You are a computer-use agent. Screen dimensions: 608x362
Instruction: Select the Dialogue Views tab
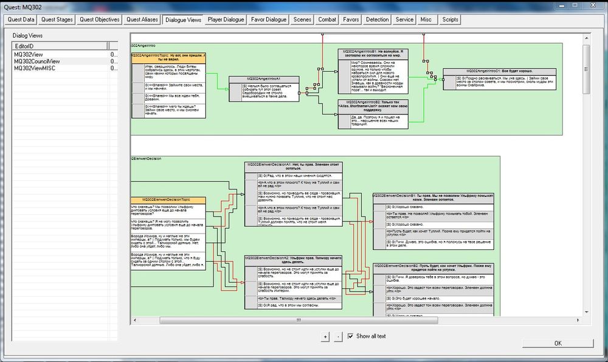[x=183, y=19]
